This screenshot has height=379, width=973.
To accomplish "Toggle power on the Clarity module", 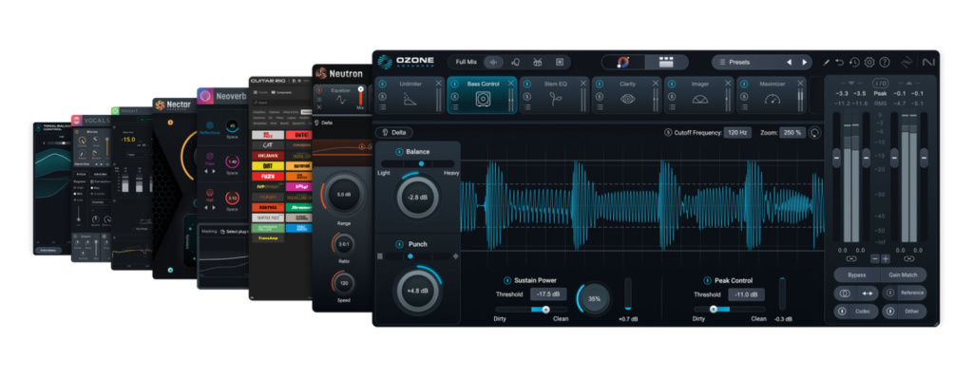I will 599,84.
